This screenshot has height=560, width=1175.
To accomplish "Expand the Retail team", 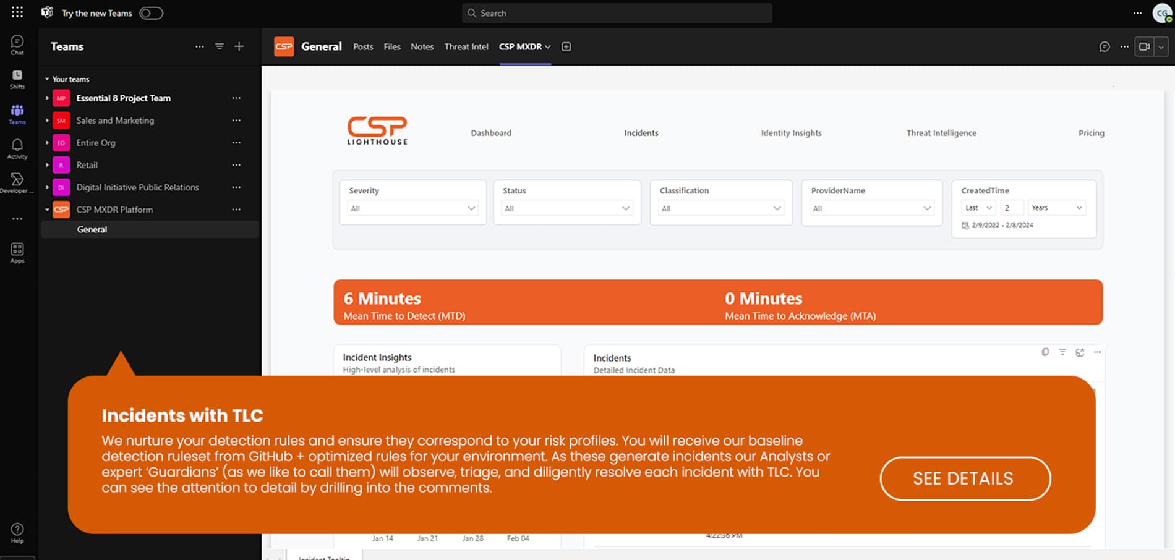I will click(47, 165).
